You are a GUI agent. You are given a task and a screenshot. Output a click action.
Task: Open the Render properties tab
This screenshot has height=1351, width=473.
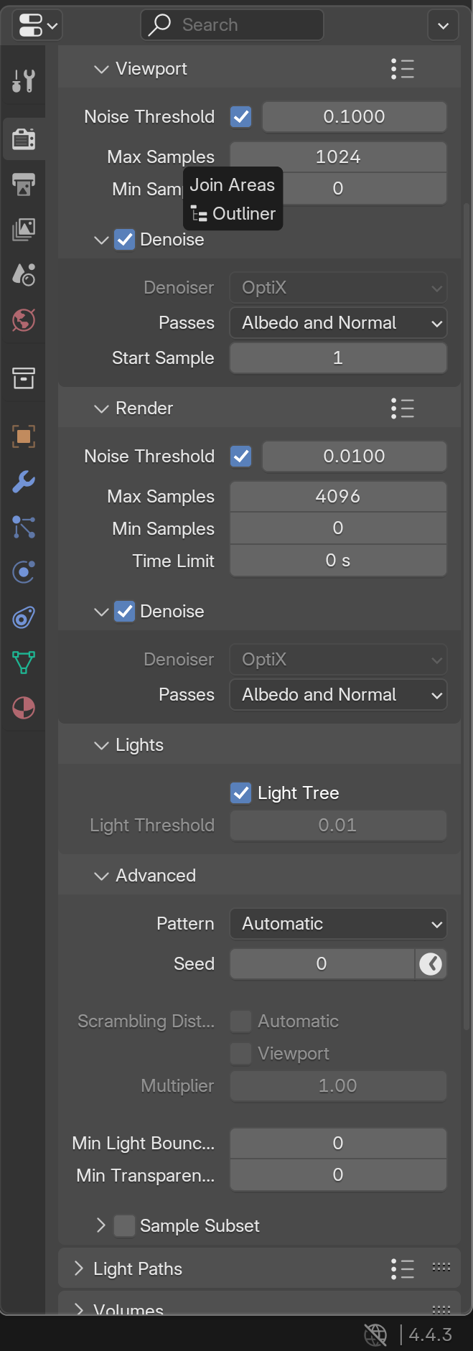[x=24, y=139]
